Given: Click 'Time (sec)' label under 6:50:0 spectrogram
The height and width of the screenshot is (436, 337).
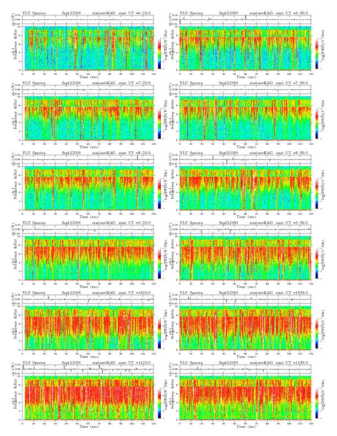Looking at the screenshot, I should (x=246, y=77).
